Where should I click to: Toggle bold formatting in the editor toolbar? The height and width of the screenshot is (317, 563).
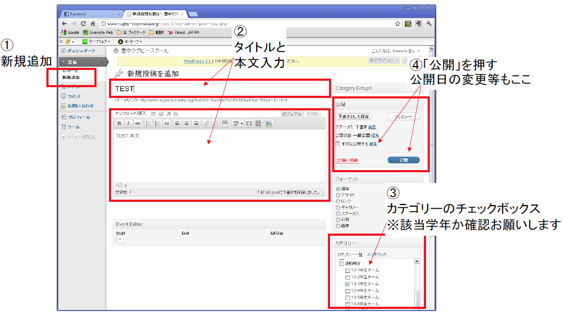[x=120, y=123]
